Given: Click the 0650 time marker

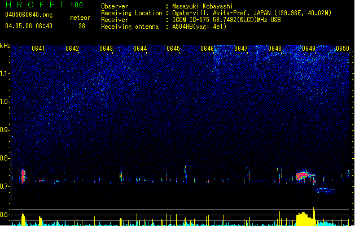Looking at the screenshot, I should 343,49.
